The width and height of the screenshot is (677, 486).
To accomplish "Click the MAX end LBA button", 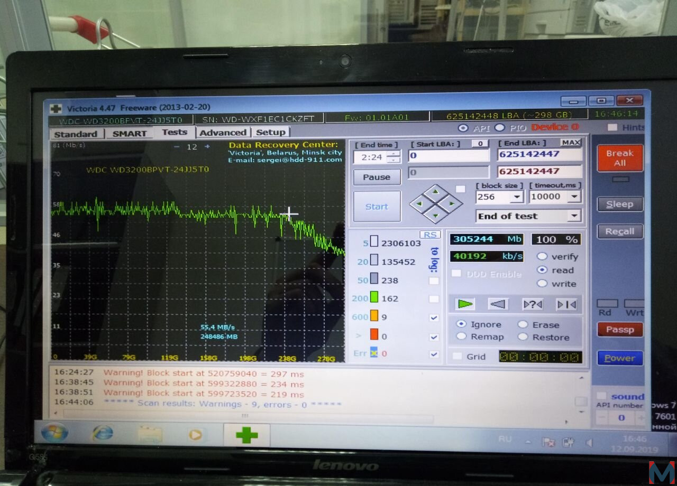I will tap(571, 143).
